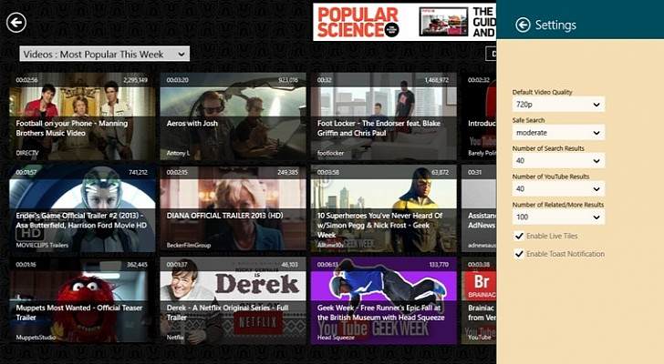Expand the Number of YouTube Results dropdown
Viewport: 664px width, 364px height.
(558, 189)
